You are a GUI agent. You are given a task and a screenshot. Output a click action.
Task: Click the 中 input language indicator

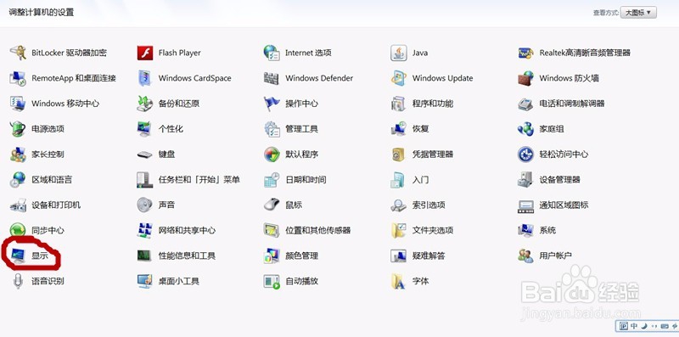(x=633, y=326)
